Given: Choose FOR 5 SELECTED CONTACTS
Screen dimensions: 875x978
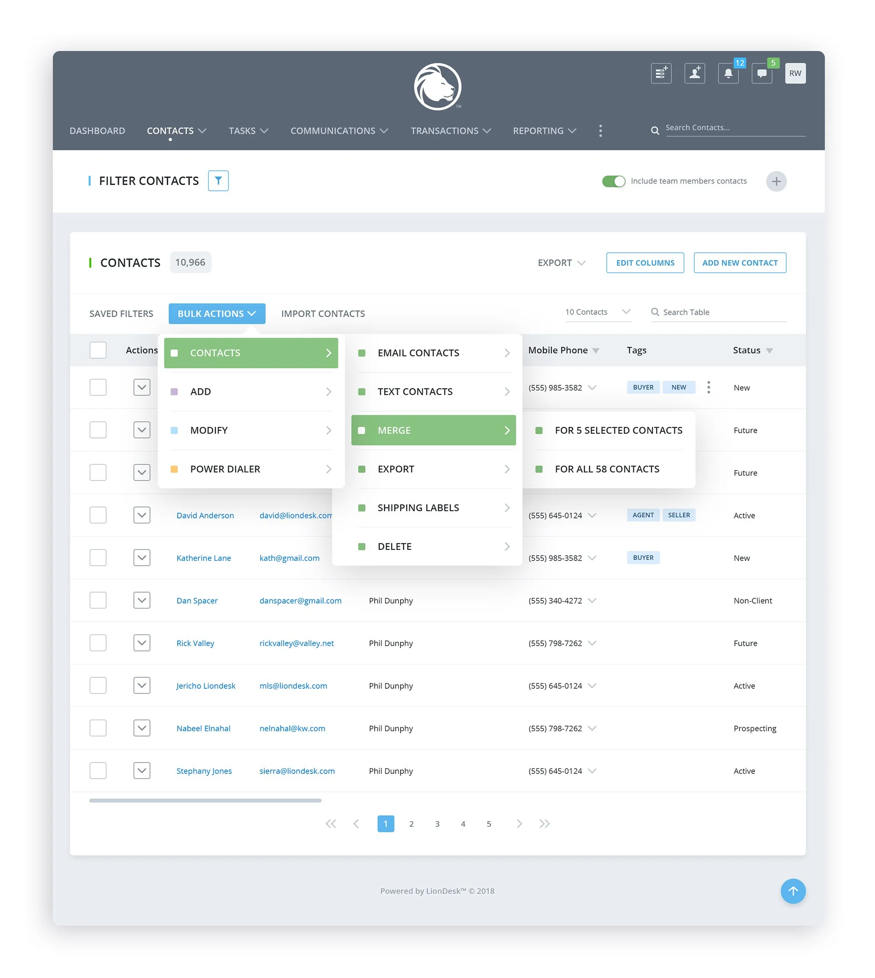Looking at the screenshot, I should click(x=609, y=430).
